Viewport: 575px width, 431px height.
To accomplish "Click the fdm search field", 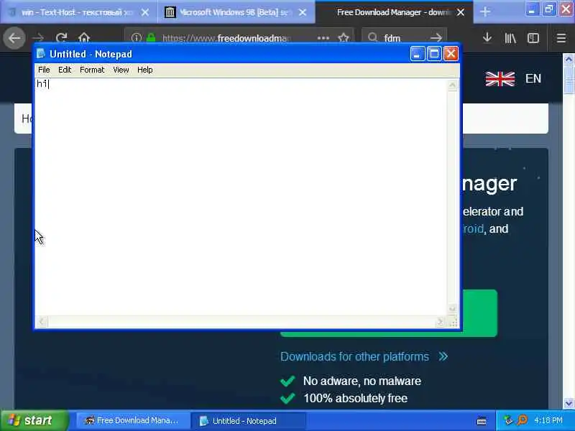I will pos(405,38).
